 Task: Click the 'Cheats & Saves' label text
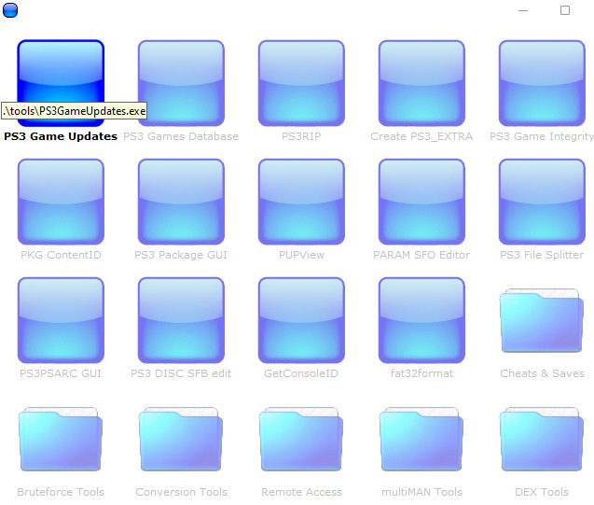tap(542, 373)
